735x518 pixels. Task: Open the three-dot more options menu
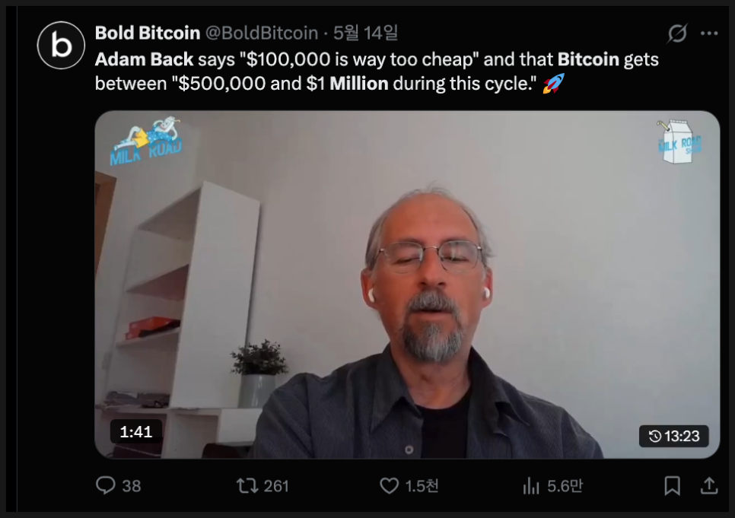click(709, 33)
